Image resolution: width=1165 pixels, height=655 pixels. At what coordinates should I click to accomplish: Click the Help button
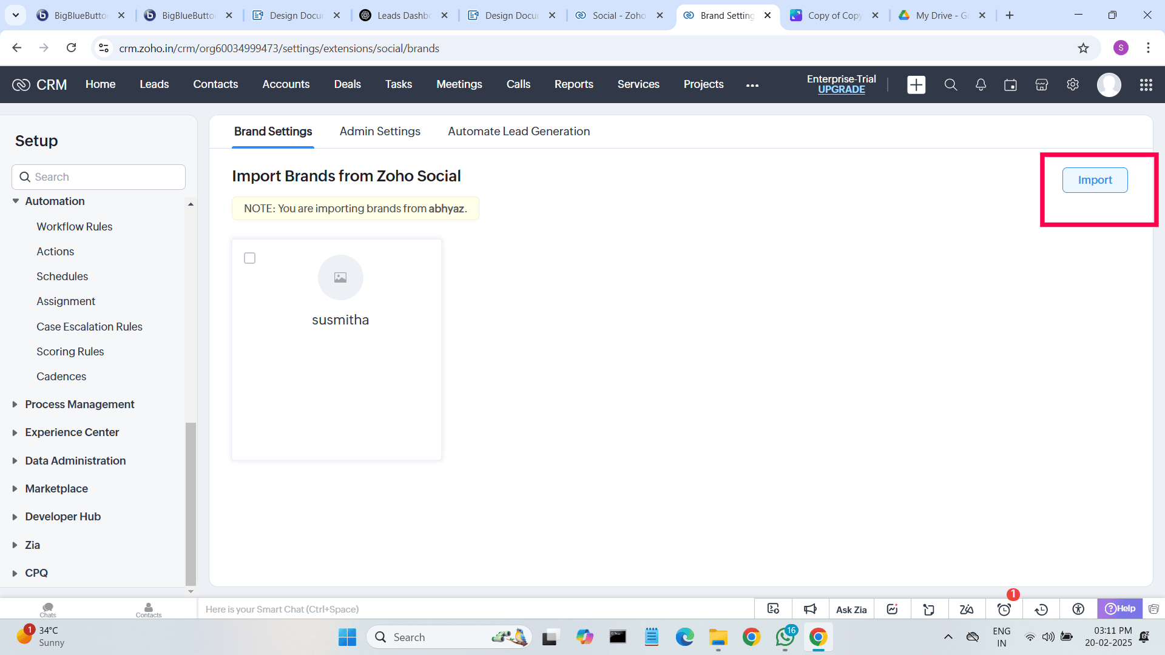(x=1120, y=608)
